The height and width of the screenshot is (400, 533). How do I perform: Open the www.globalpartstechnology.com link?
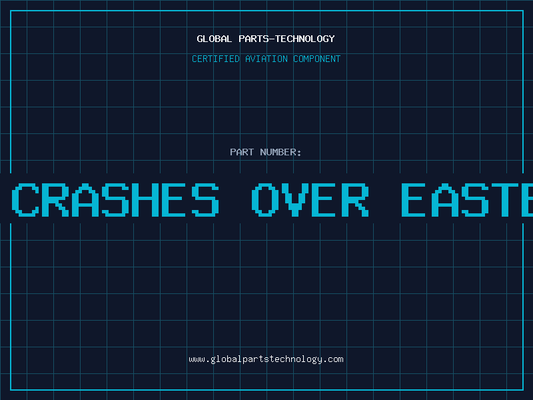coord(266,359)
